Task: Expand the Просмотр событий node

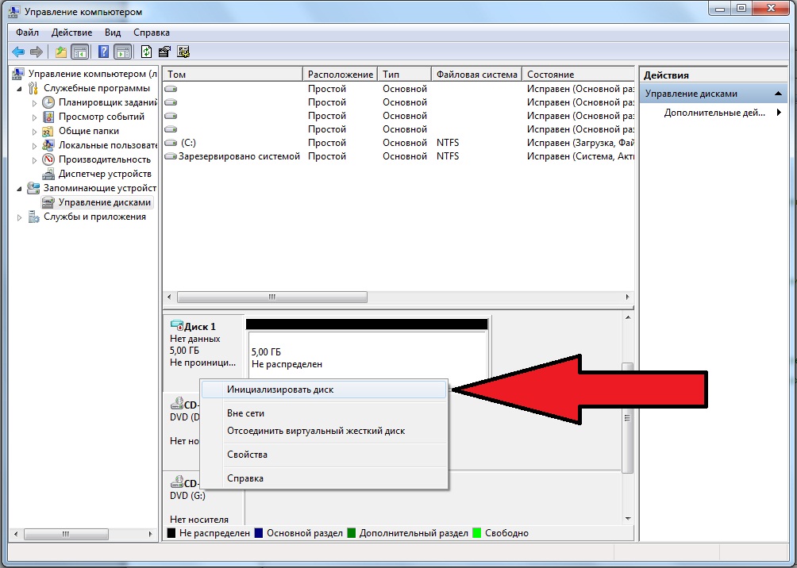Action: [34, 117]
